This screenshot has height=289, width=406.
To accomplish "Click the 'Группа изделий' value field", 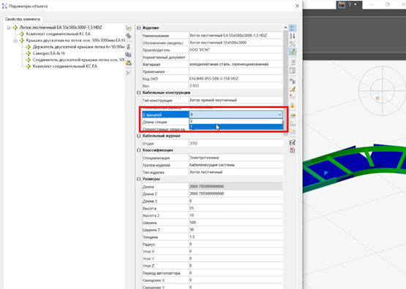I will [236, 165].
